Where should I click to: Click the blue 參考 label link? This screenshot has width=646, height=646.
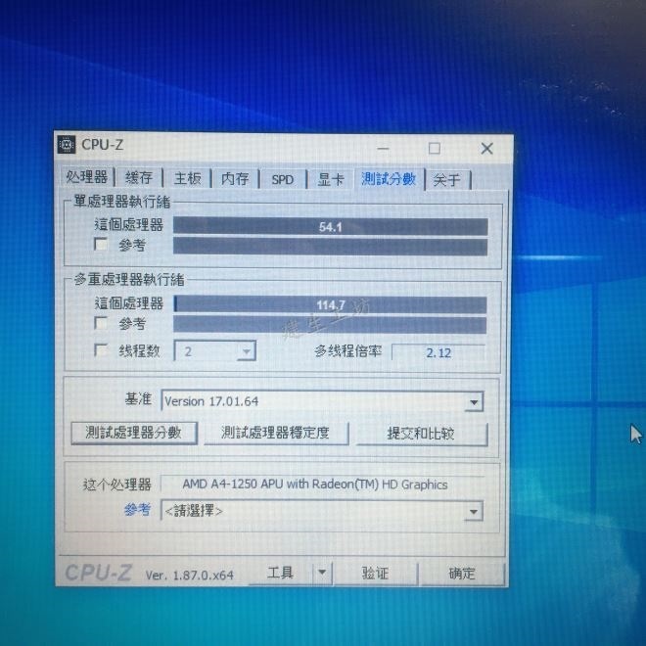(137, 510)
